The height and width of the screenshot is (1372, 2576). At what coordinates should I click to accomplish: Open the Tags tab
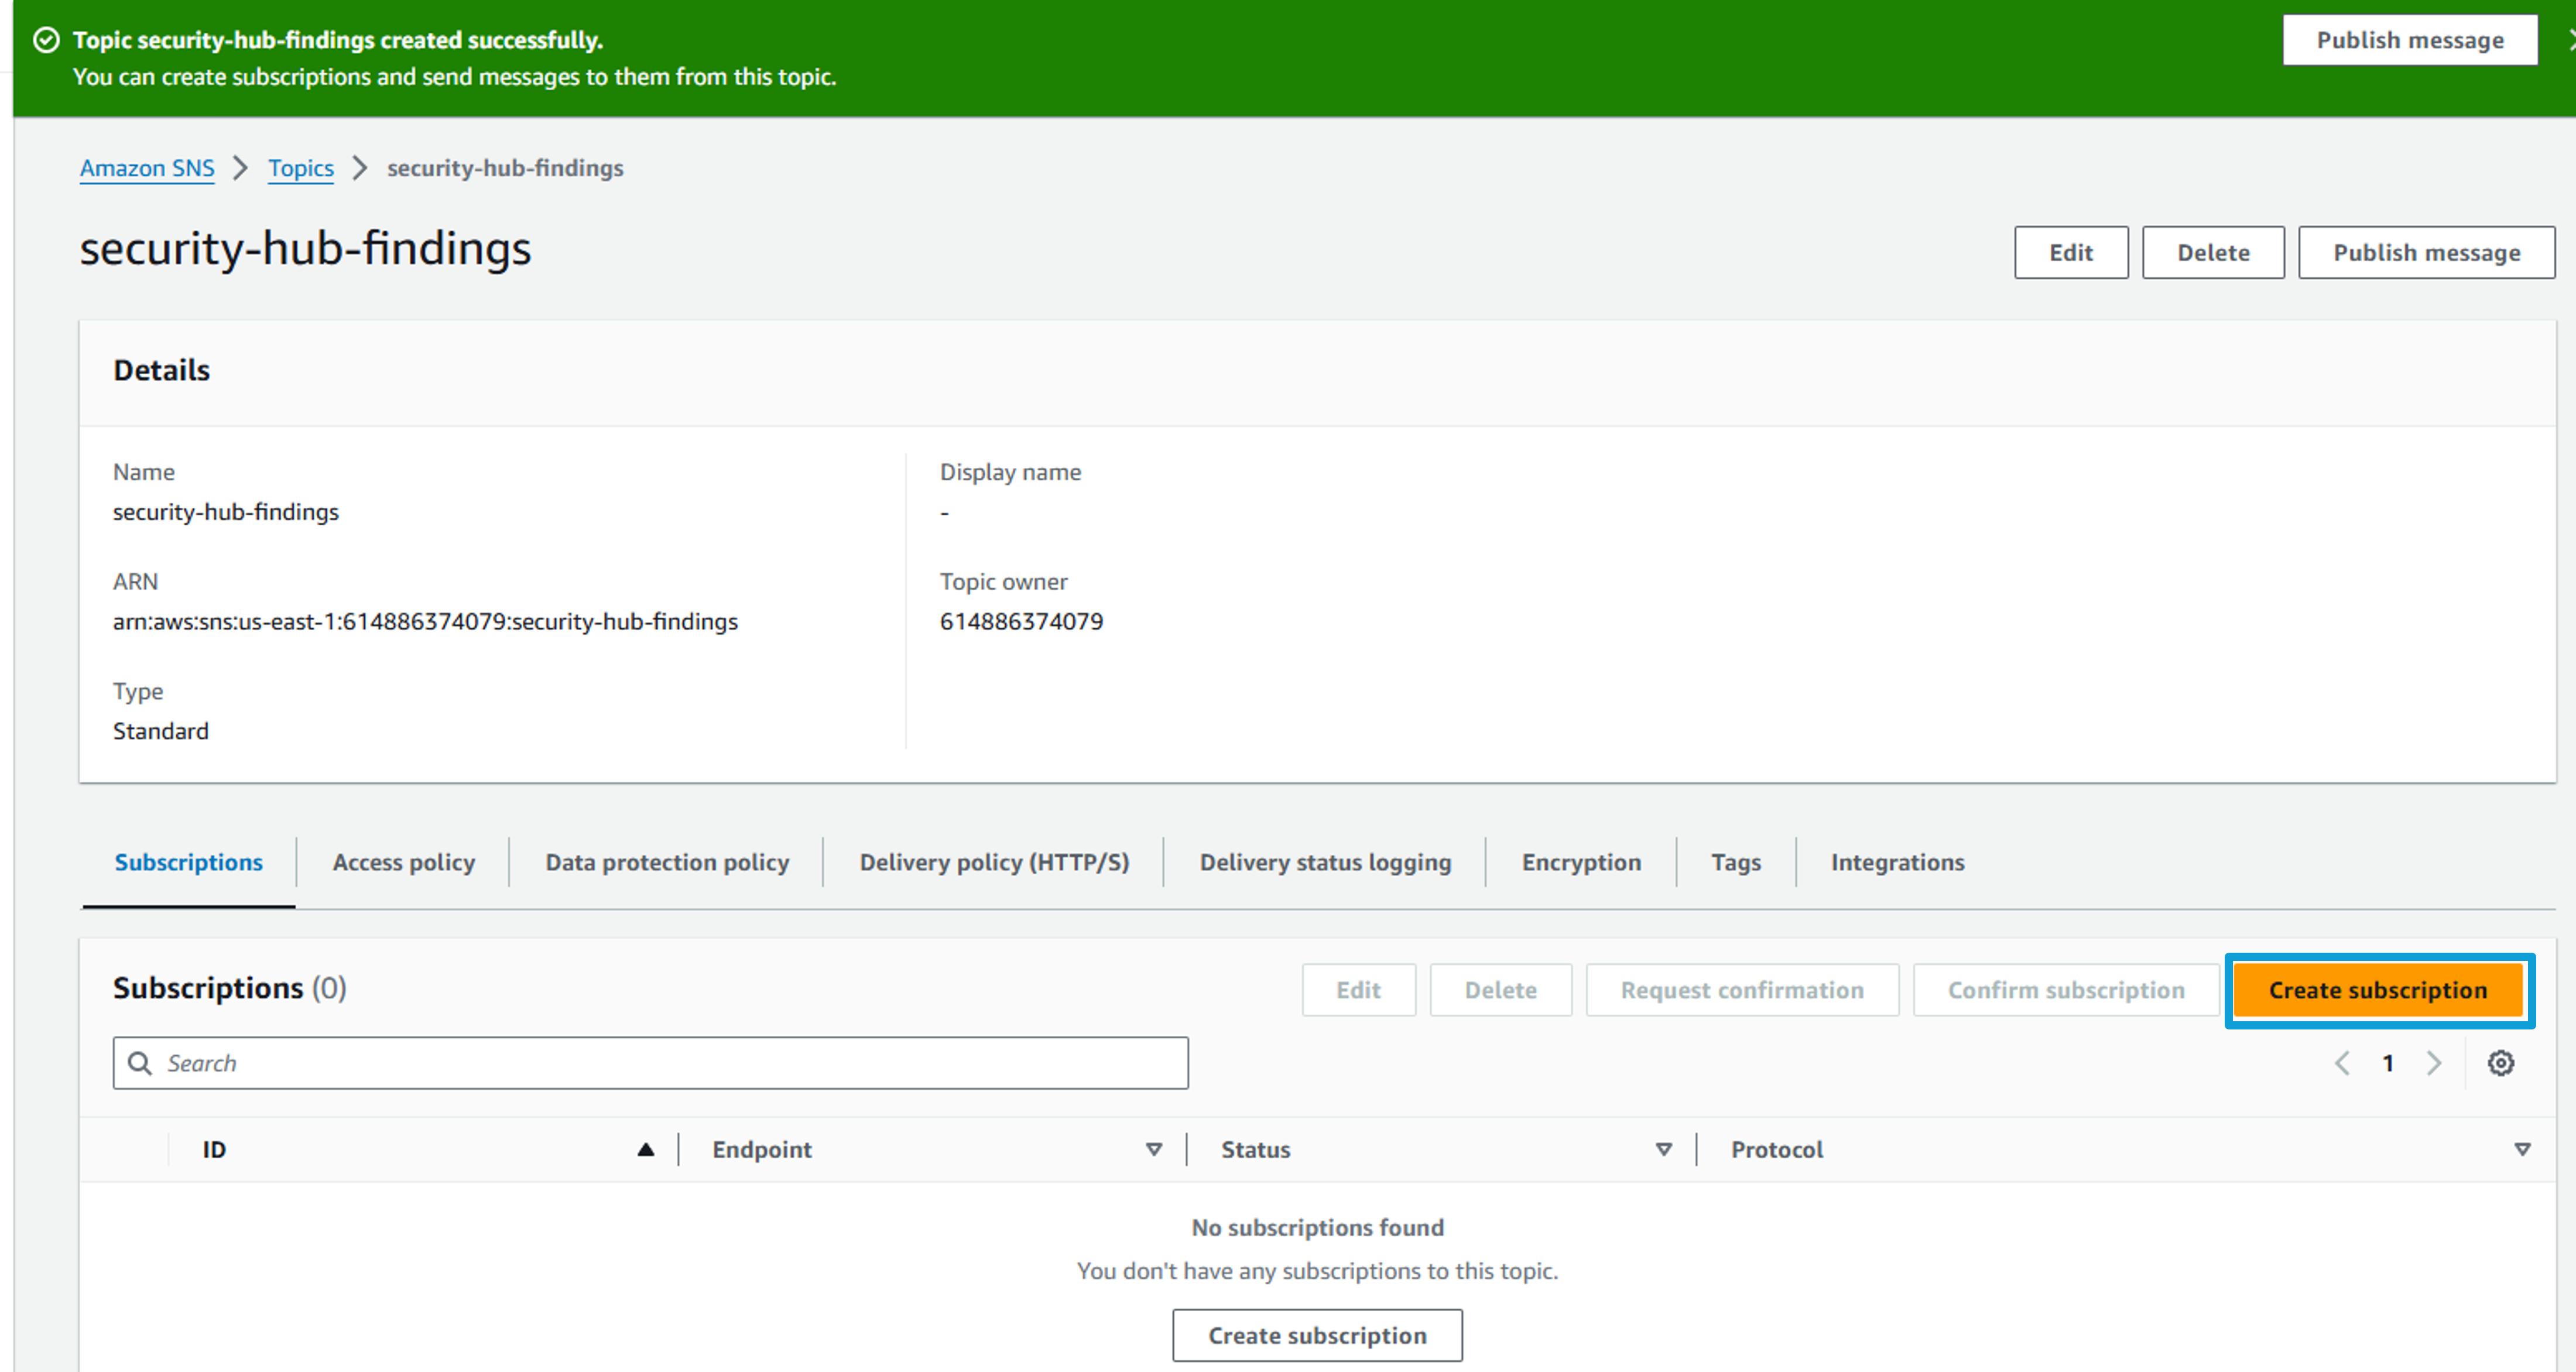[1736, 862]
